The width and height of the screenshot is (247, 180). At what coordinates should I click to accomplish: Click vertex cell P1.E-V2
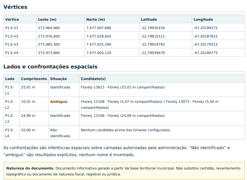coord(12,36)
